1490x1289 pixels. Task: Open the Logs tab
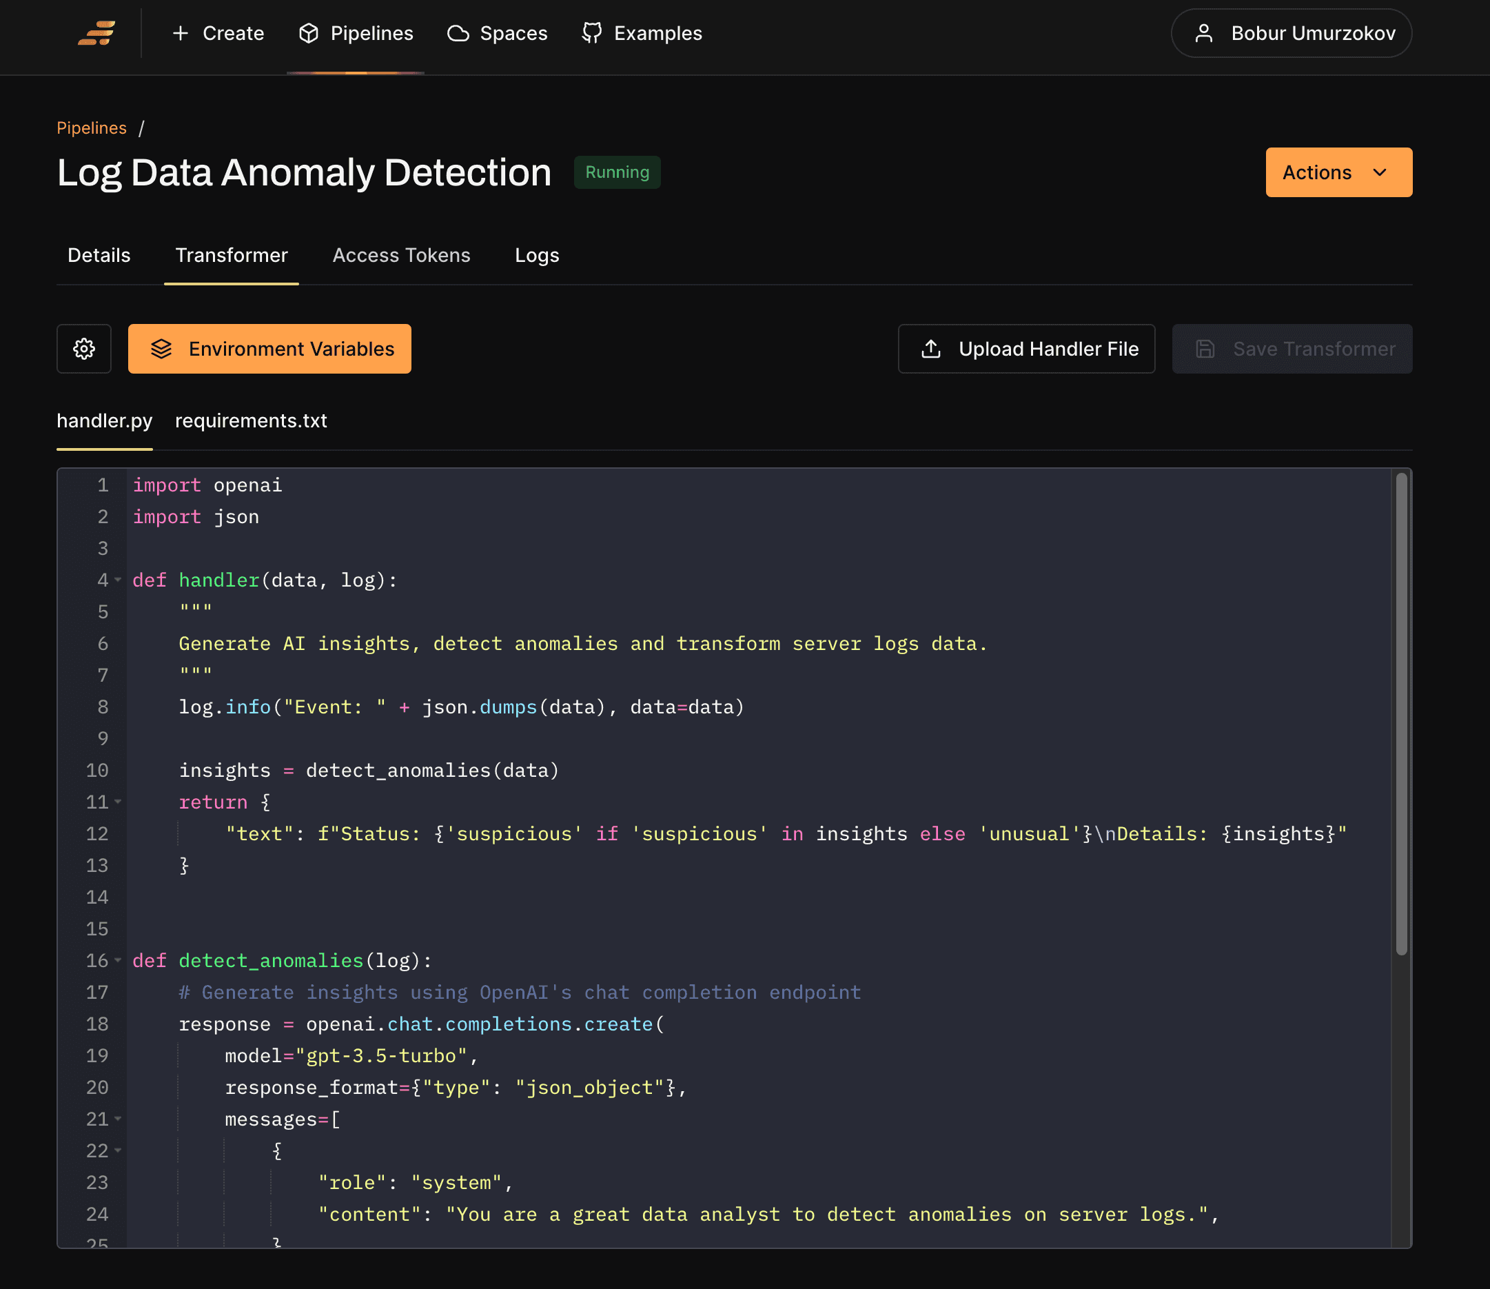[x=536, y=255]
